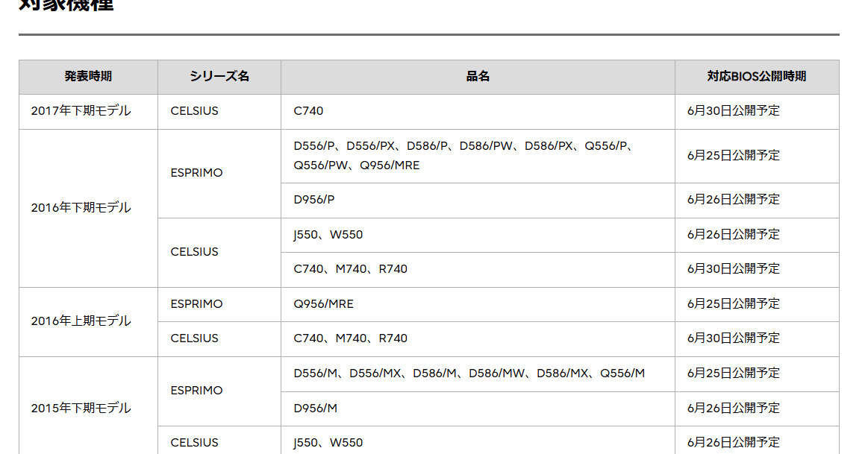
Task: Click the 対象機種 section heading
Action: pos(66,5)
